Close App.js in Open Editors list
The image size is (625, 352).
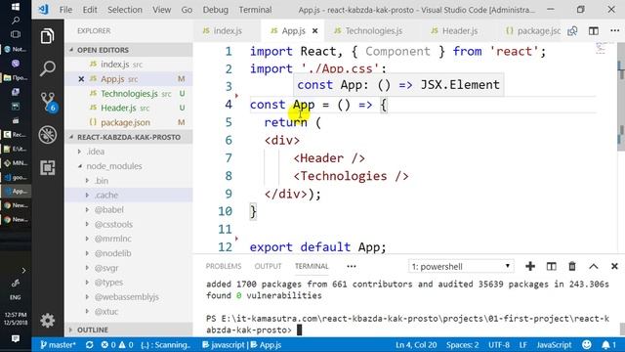[x=81, y=79]
